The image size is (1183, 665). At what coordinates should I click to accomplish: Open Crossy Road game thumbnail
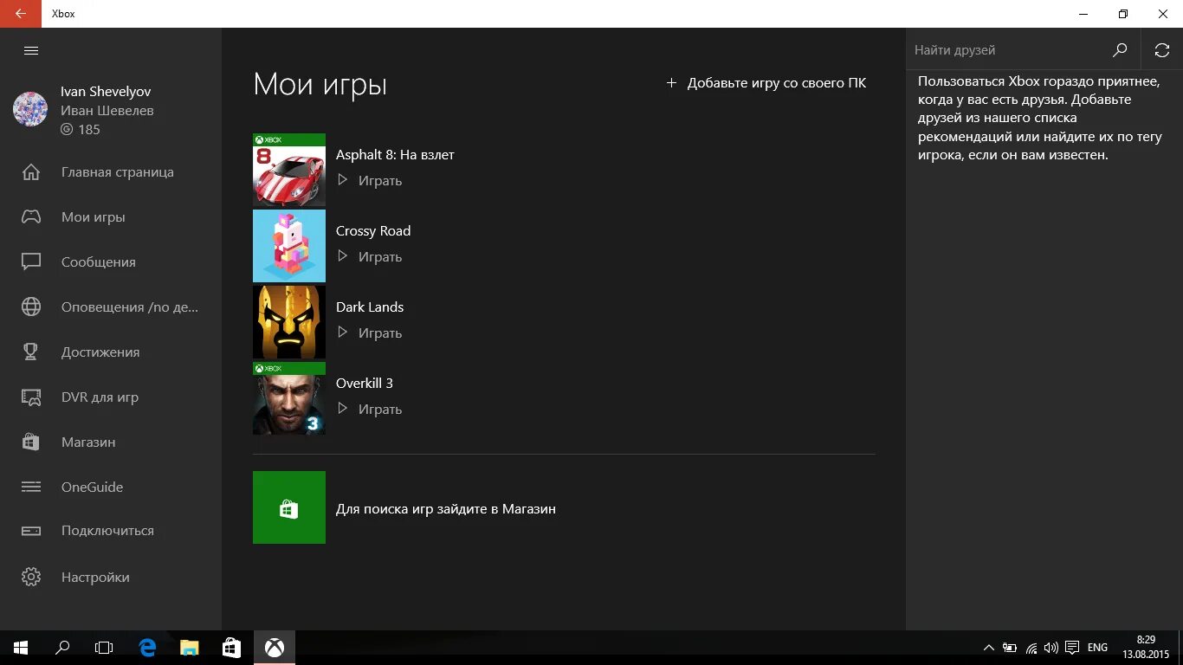pos(289,246)
